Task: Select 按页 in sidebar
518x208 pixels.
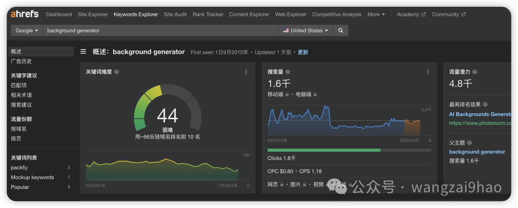Action: (16, 138)
